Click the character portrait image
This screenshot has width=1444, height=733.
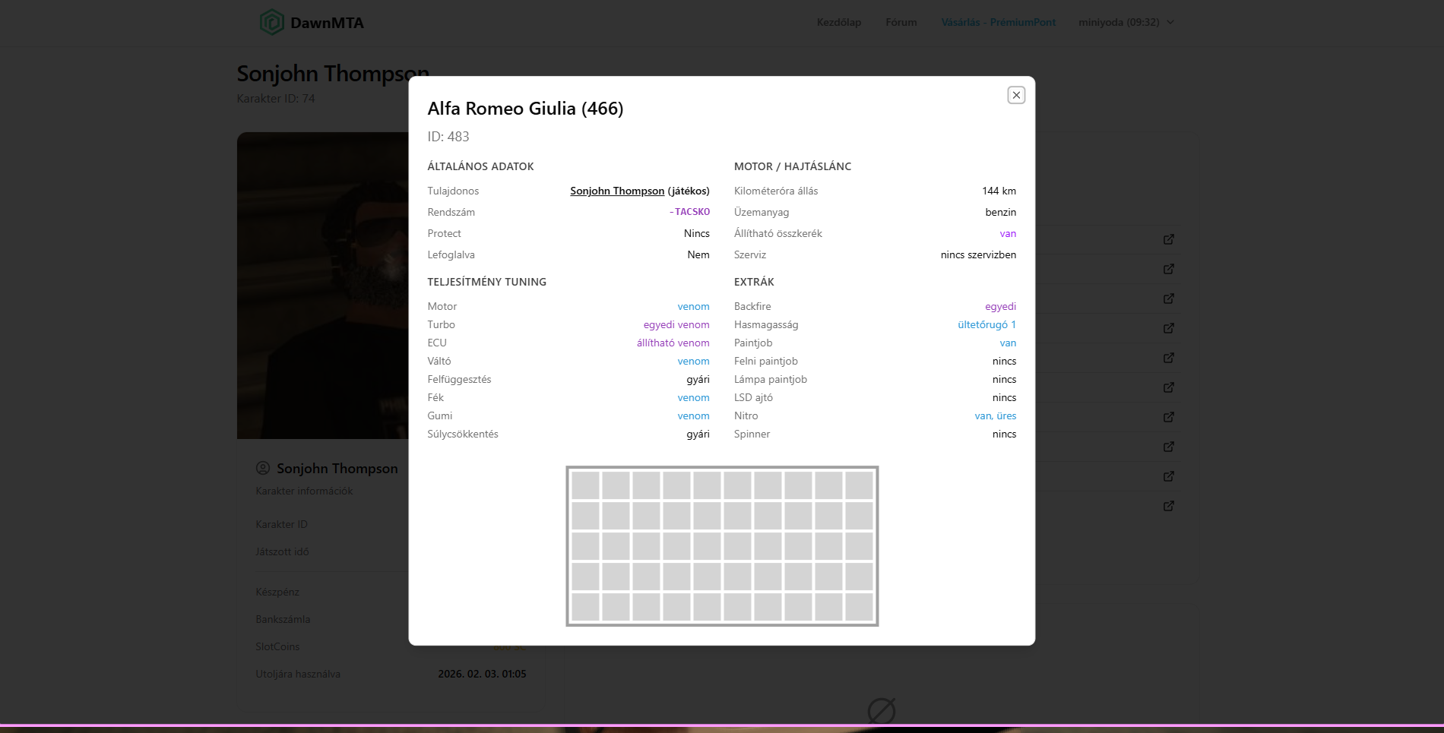tap(323, 286)
